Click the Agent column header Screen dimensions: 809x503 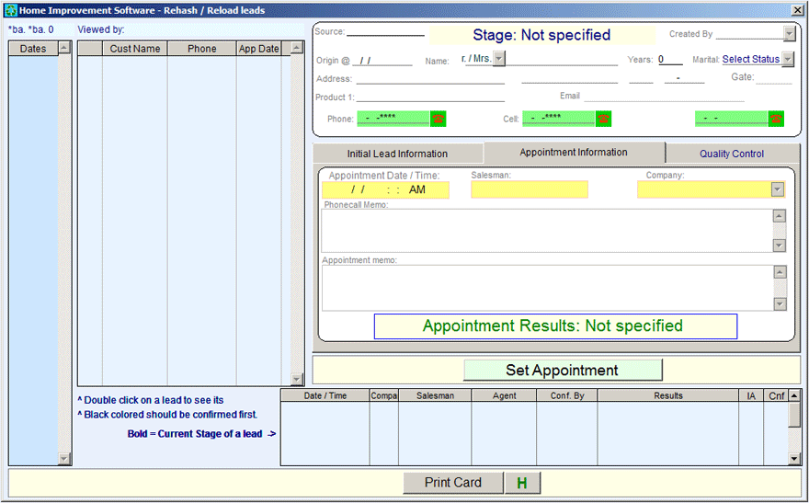click(504, 395)
